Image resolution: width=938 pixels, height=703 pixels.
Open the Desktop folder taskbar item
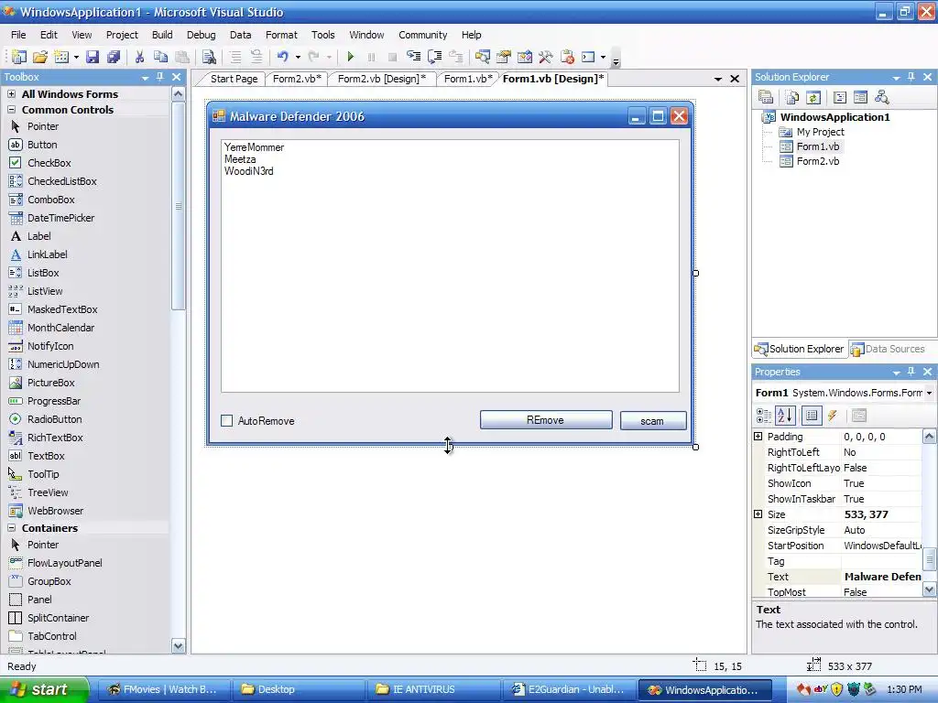(300, 689)
